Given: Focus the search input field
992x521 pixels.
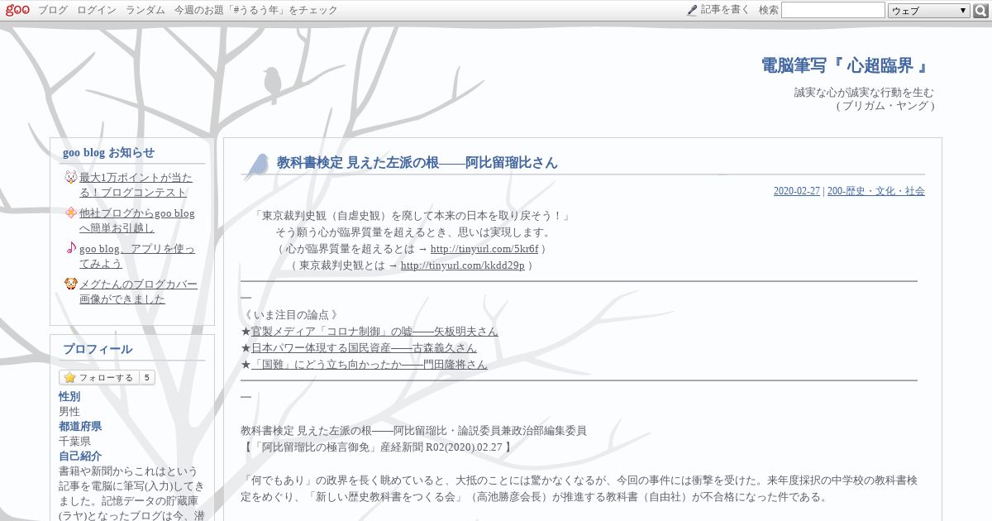Looking at the screenshot, I should tap(832, 10).
